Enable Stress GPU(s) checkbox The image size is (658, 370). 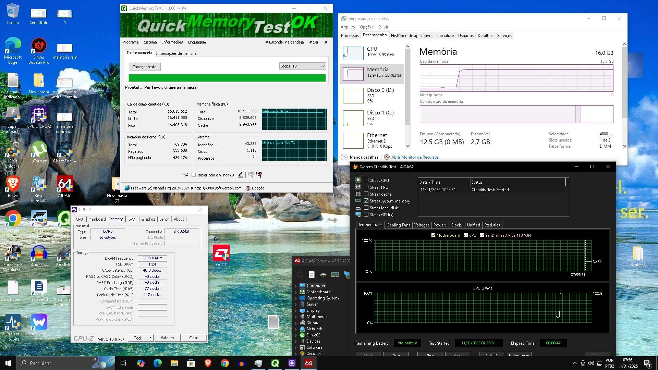pyautogui.click(x=366, y=214)
